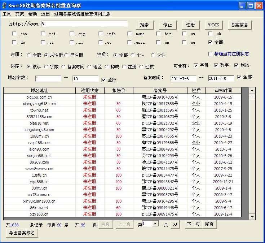Click the maximum 域名字数 field showing 10
This screenshot has height=243, width=265.
pos(85,79)
